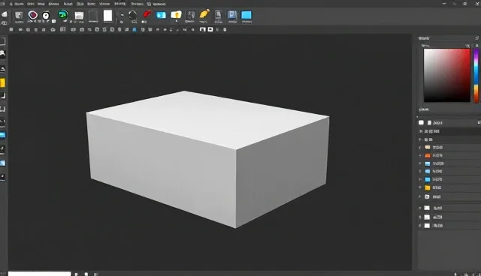
Task: Click the light blue rectangle at toolbar's end
Action: pos(247,15)
